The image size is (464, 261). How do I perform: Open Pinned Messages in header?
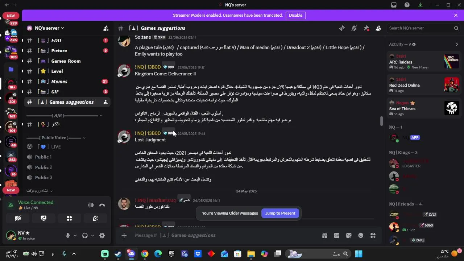click(366, 28)
